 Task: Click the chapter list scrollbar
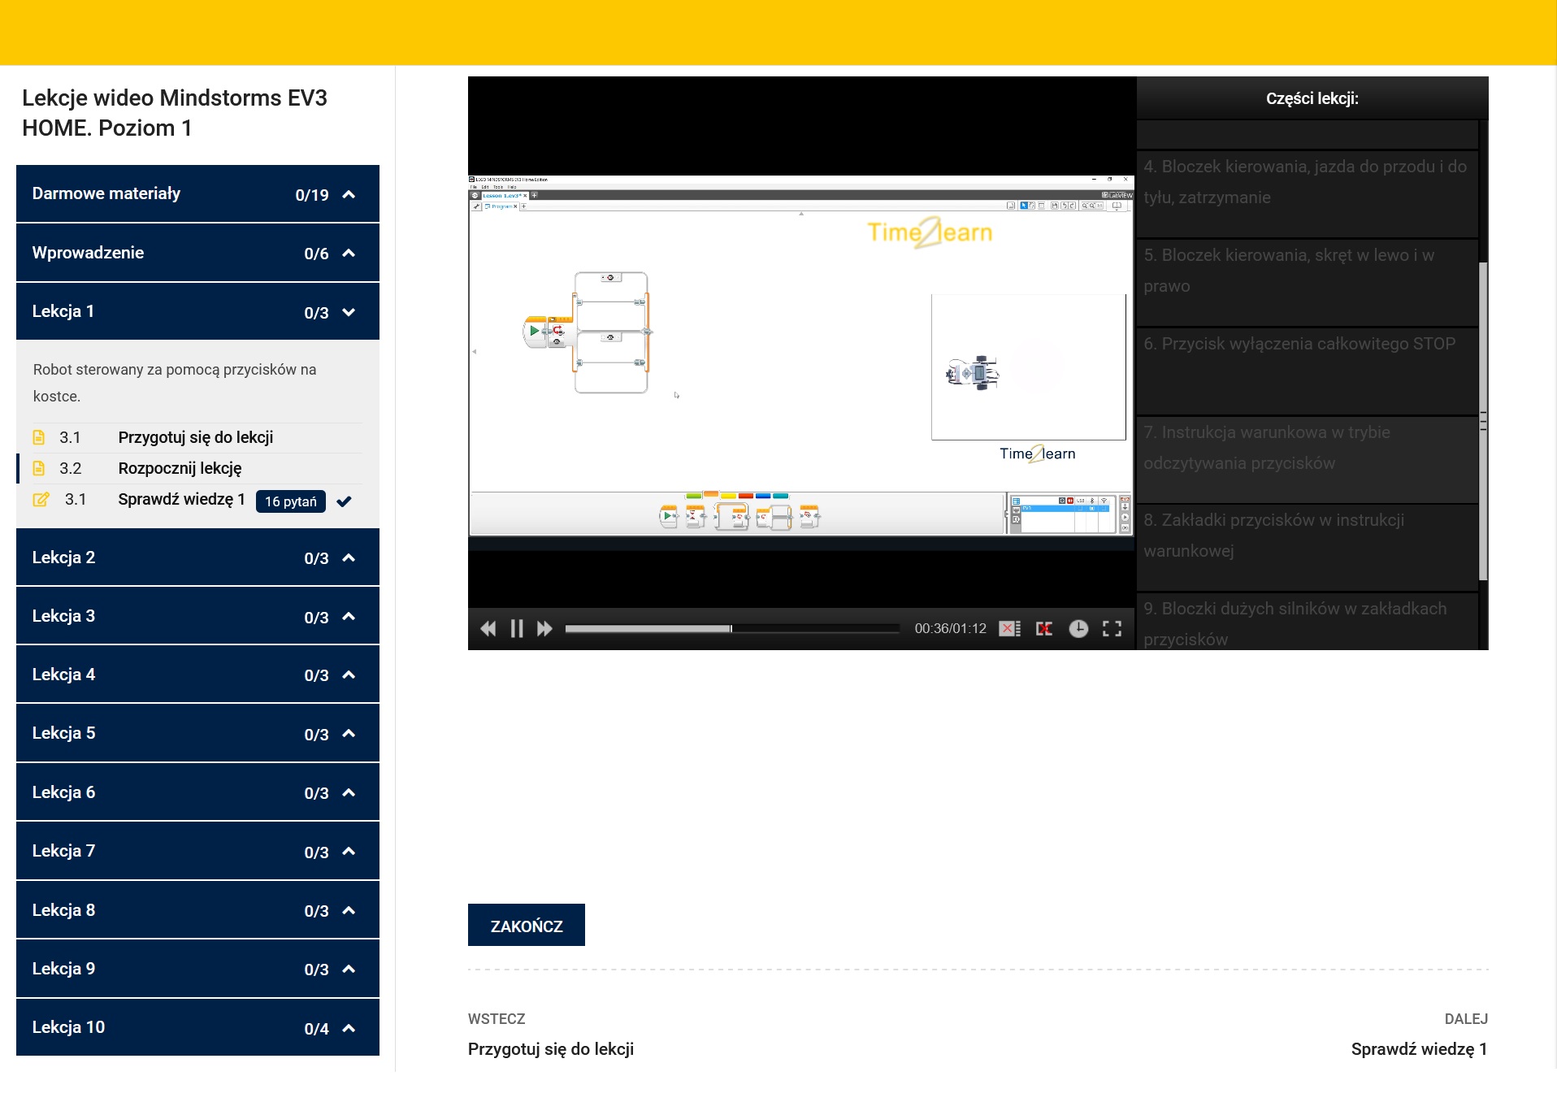pos(1483,421)
